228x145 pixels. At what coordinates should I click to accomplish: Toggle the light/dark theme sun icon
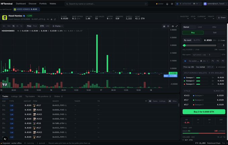point(172,4)
